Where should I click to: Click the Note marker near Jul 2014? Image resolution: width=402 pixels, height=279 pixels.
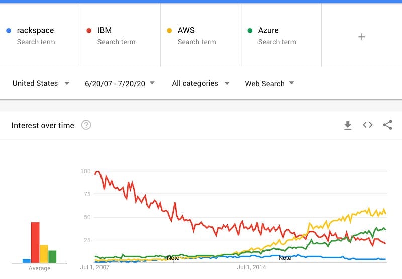click(285, 258)
